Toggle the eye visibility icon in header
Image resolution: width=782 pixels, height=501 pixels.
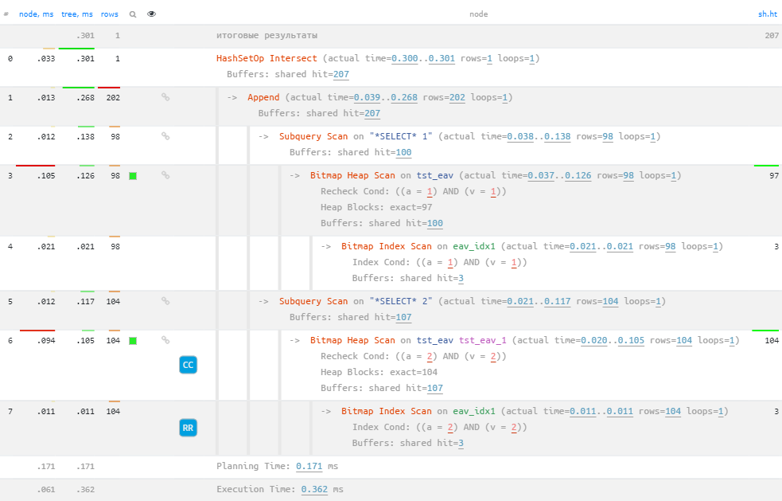coord(152,14)
